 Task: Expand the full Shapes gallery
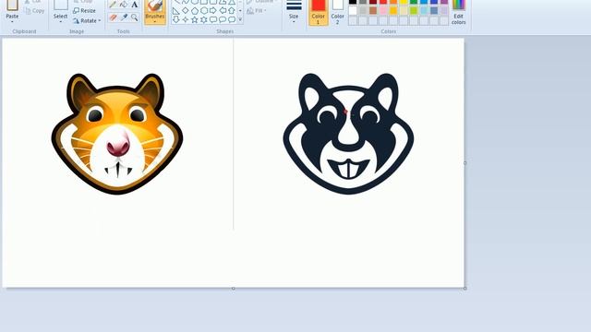(240, 19)
